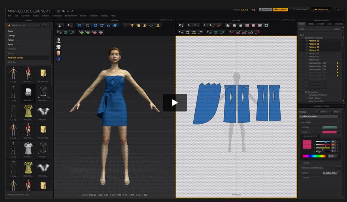
Task: Toggle visibility dot for third SeamLinePair_339
Action: tap(338, 70)
